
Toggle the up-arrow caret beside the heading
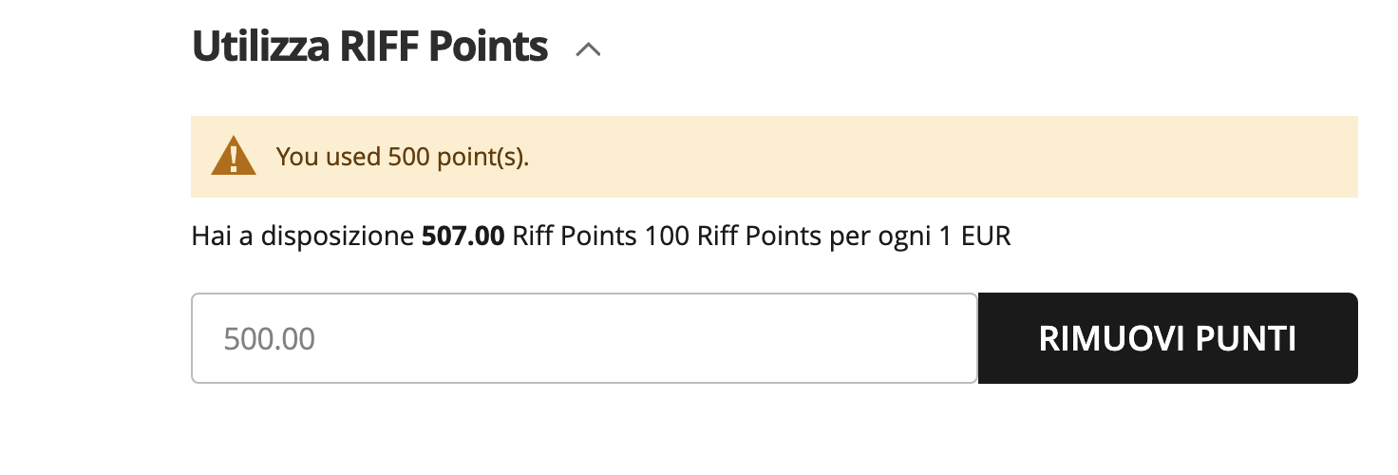coord(589,50)
